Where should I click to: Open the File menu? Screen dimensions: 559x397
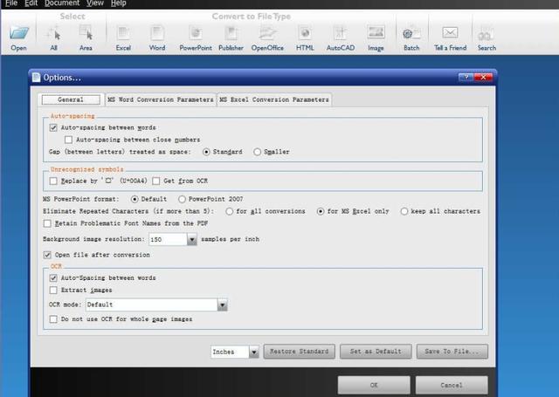point(11,3)
